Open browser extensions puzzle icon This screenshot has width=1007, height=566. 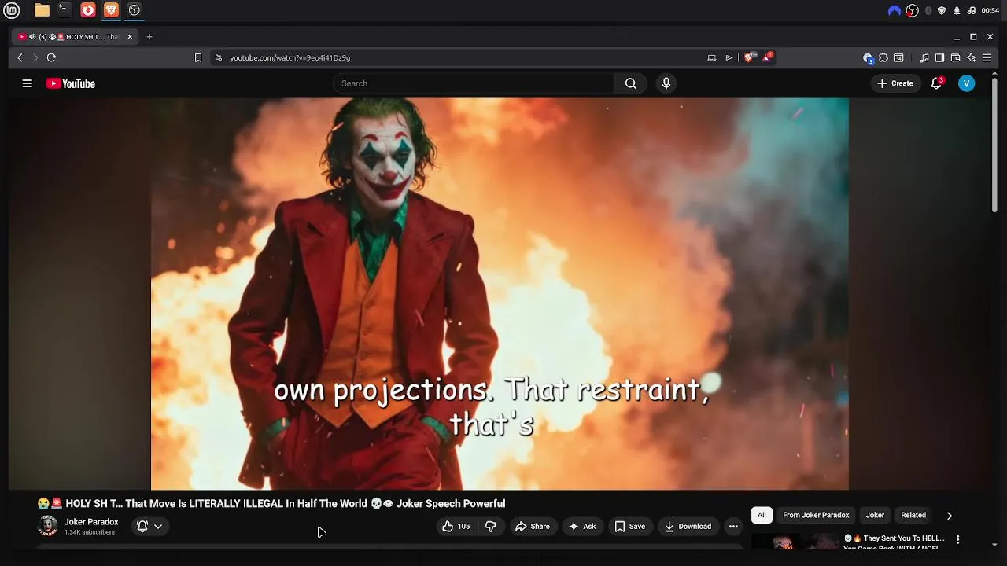883,57
